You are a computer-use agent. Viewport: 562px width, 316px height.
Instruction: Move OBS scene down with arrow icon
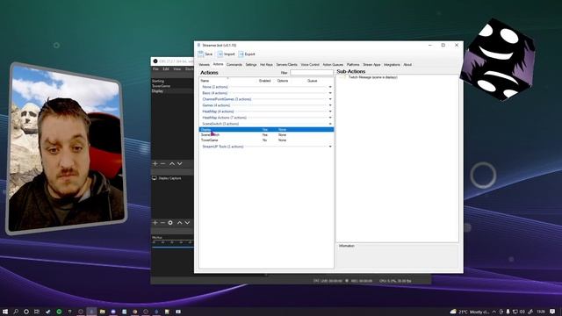[x=180, y=164]
